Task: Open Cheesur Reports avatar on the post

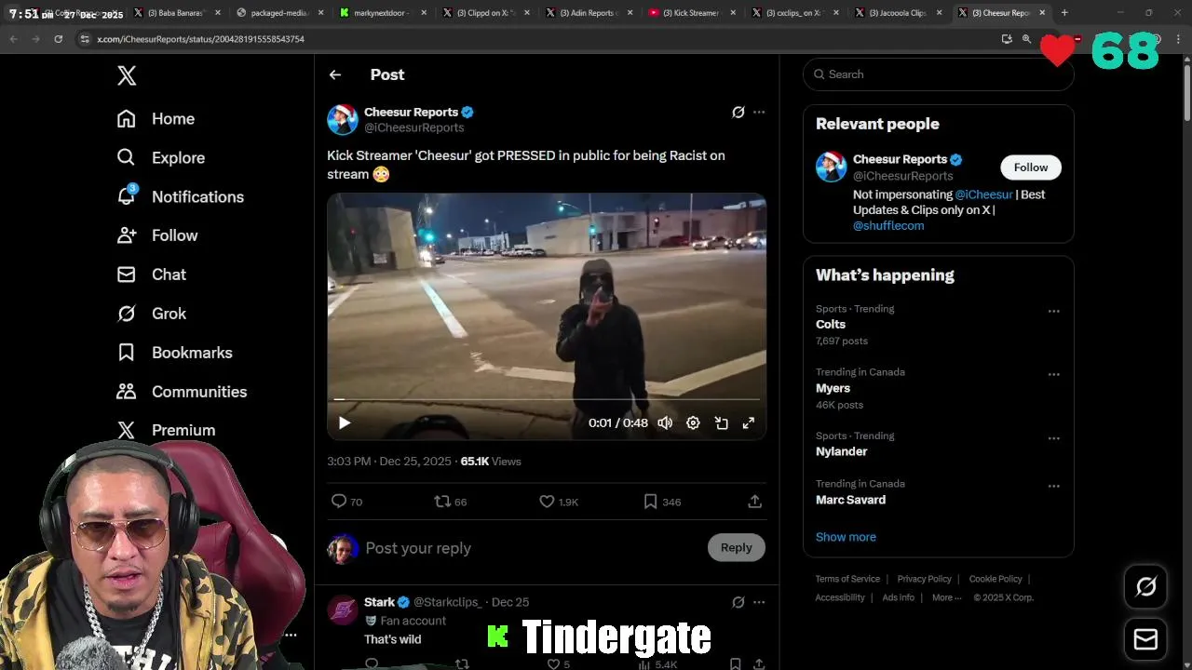Action: (343, 119)
